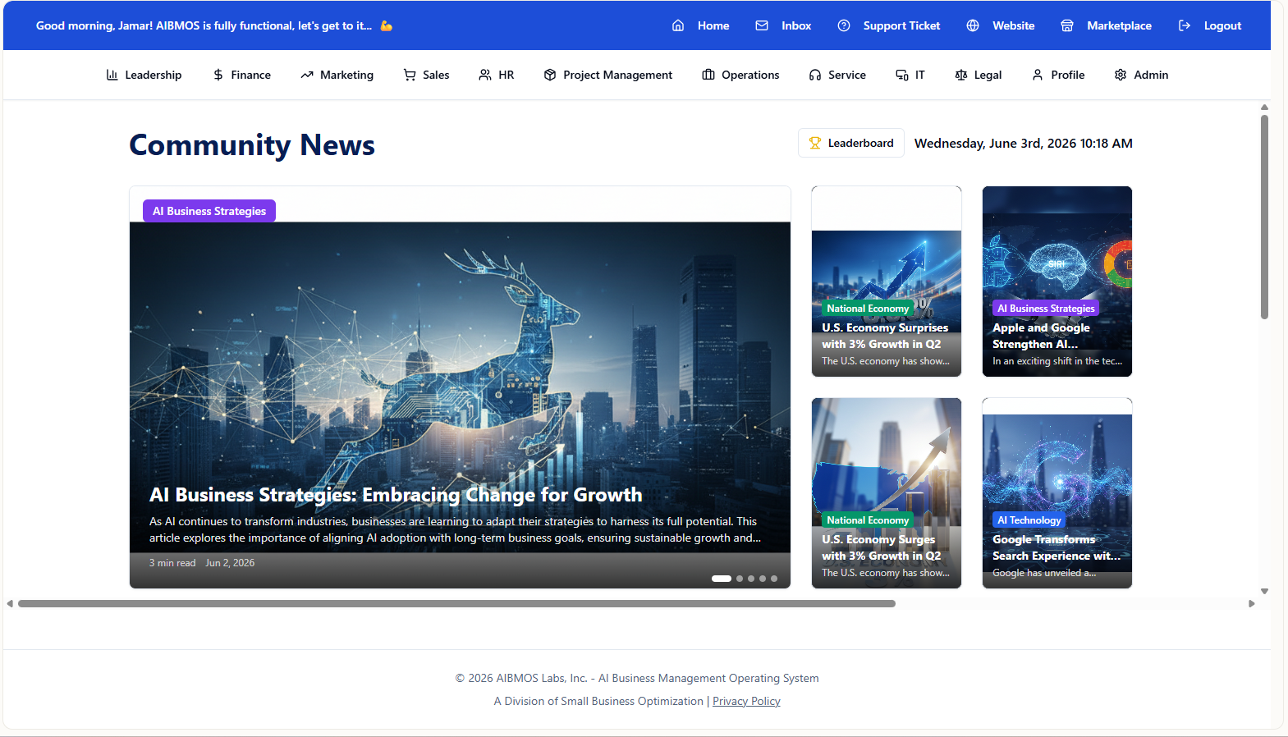The image size is (1288, 737).
Task: Click the flexed arm emoji in greeting
Action: point(387,25)
